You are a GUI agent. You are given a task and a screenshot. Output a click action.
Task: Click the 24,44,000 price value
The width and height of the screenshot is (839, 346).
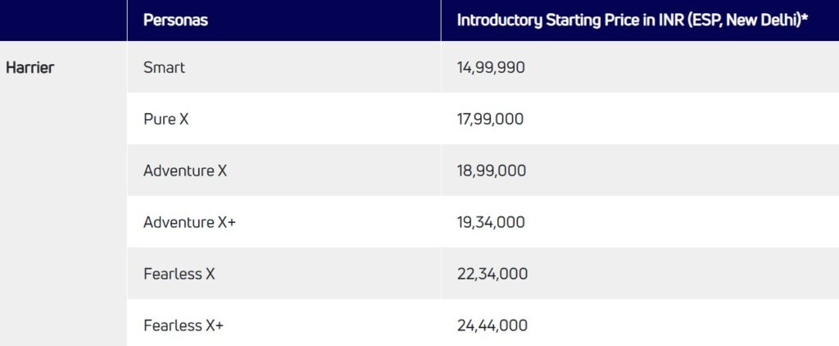492,326
